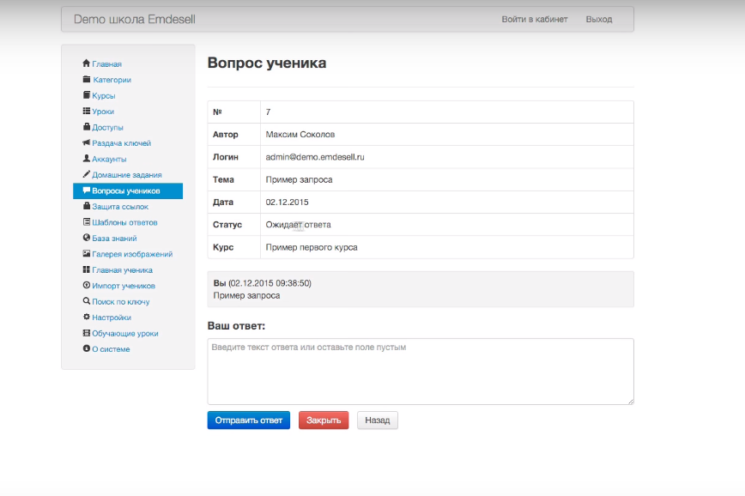
Task: Click the Назад button
Action: (377, 420)
